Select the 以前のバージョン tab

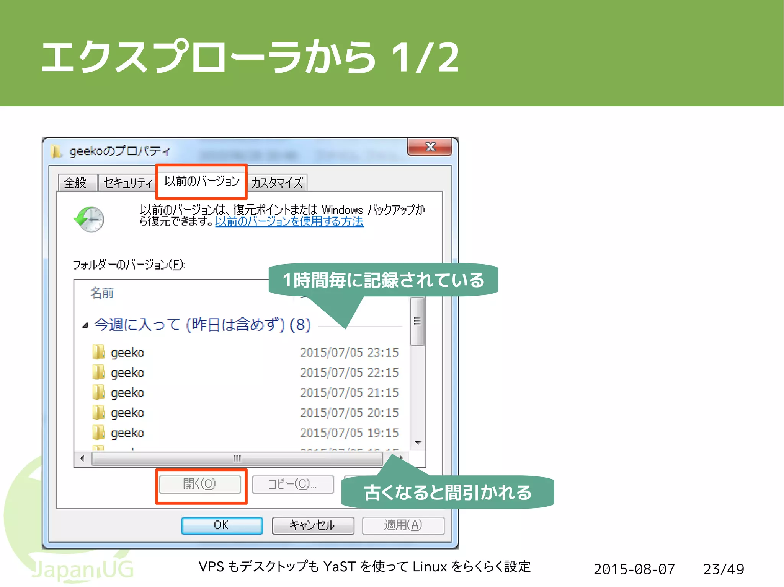click(201, 181)
